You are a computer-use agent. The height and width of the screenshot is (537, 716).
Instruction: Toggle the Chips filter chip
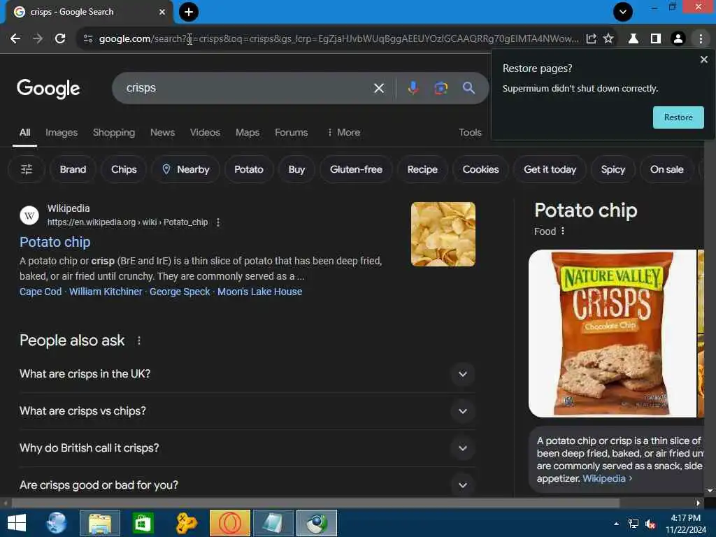124,169
